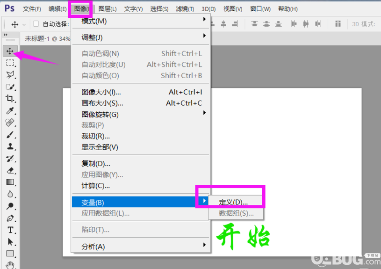This screenshot has width=381, height=269.
Task: Select the Pen tool
Action: pyautogui.click(x=10, y=218)
